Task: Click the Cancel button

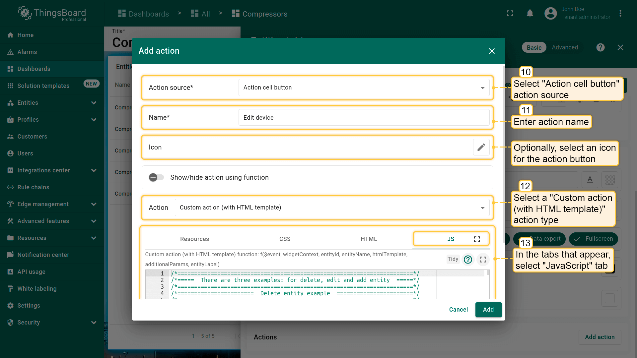Action: tap(458, 310)
